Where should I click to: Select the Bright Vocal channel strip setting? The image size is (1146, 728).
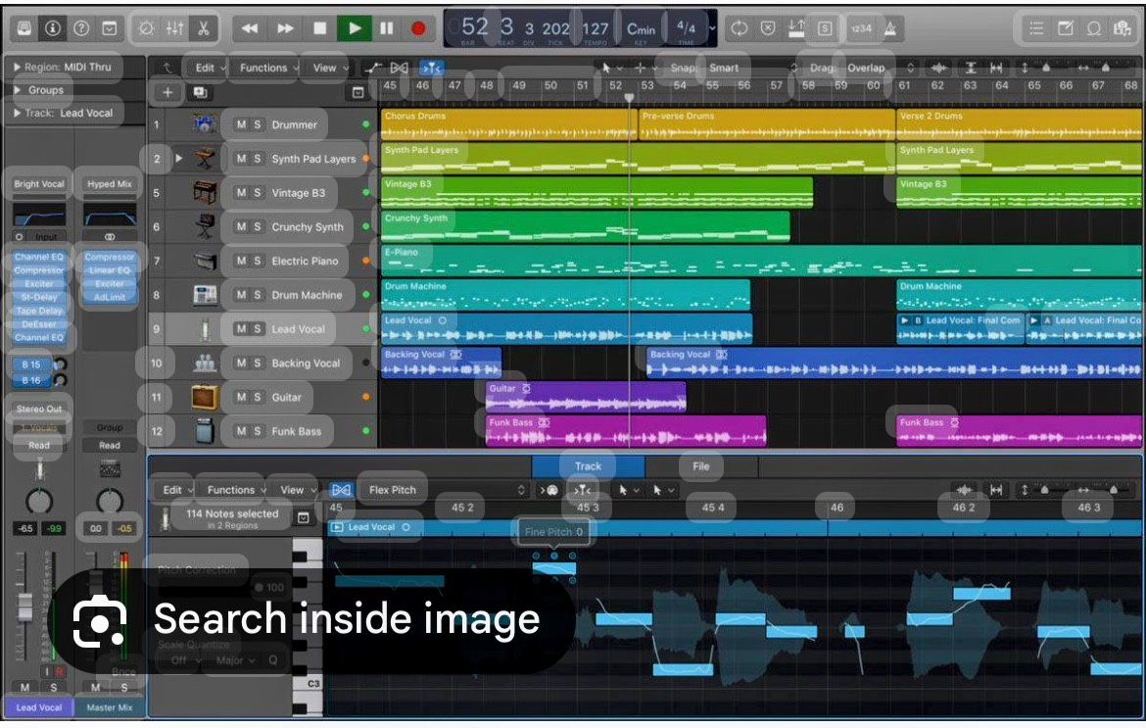pos(39,184)
